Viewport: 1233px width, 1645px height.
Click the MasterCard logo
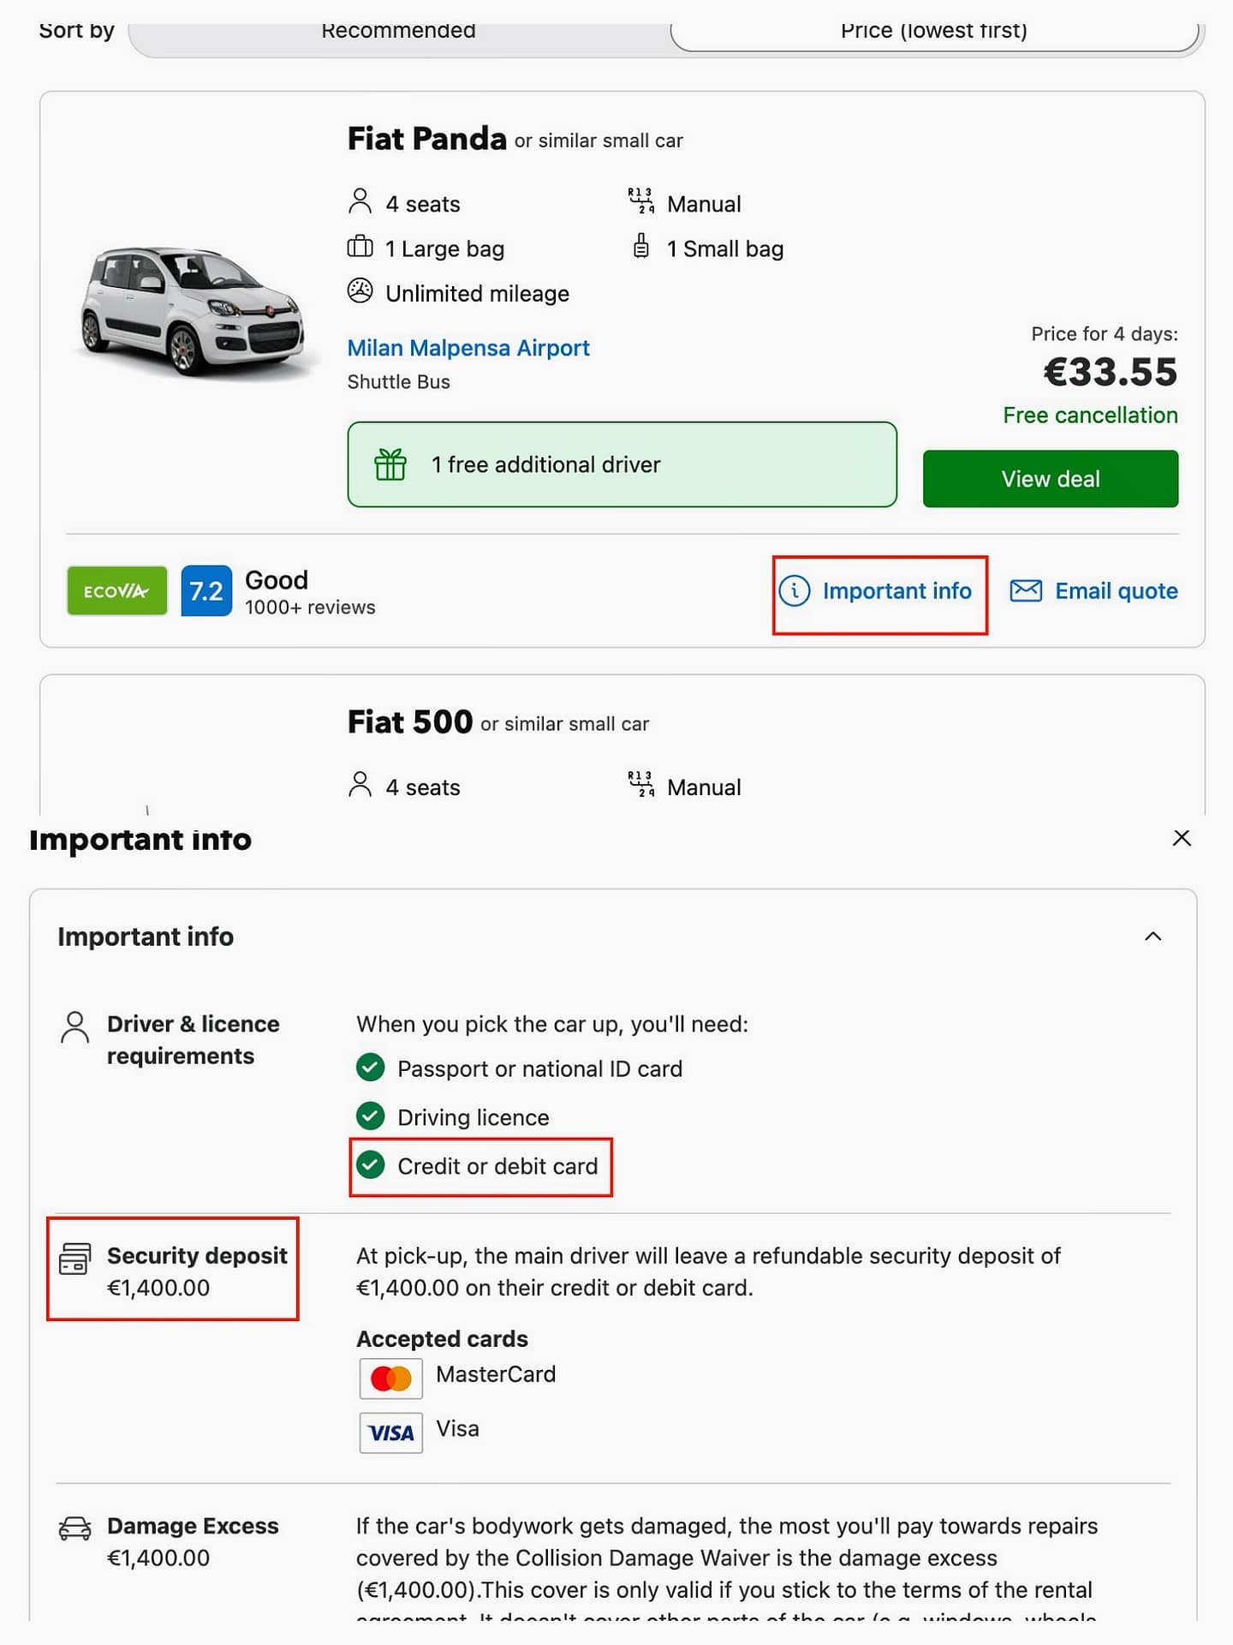point(390,1378)
